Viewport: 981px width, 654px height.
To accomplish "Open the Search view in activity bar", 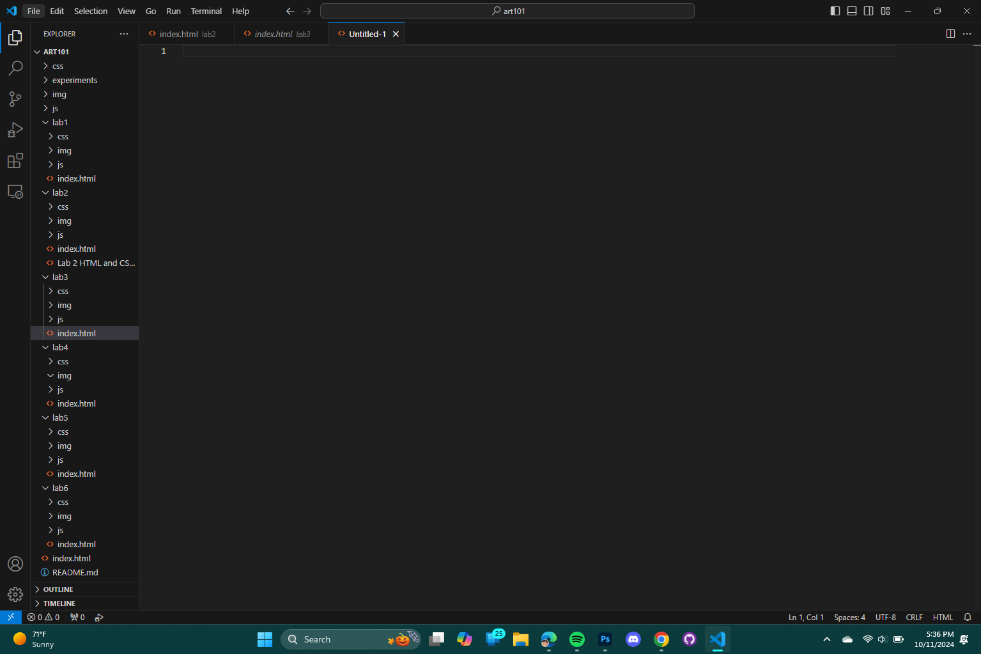I will [x=15, y=68].
